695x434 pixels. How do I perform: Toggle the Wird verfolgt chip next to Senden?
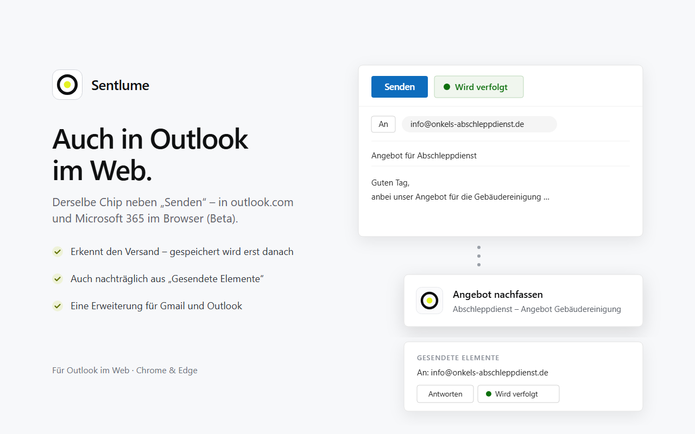[x=479, y=87]
